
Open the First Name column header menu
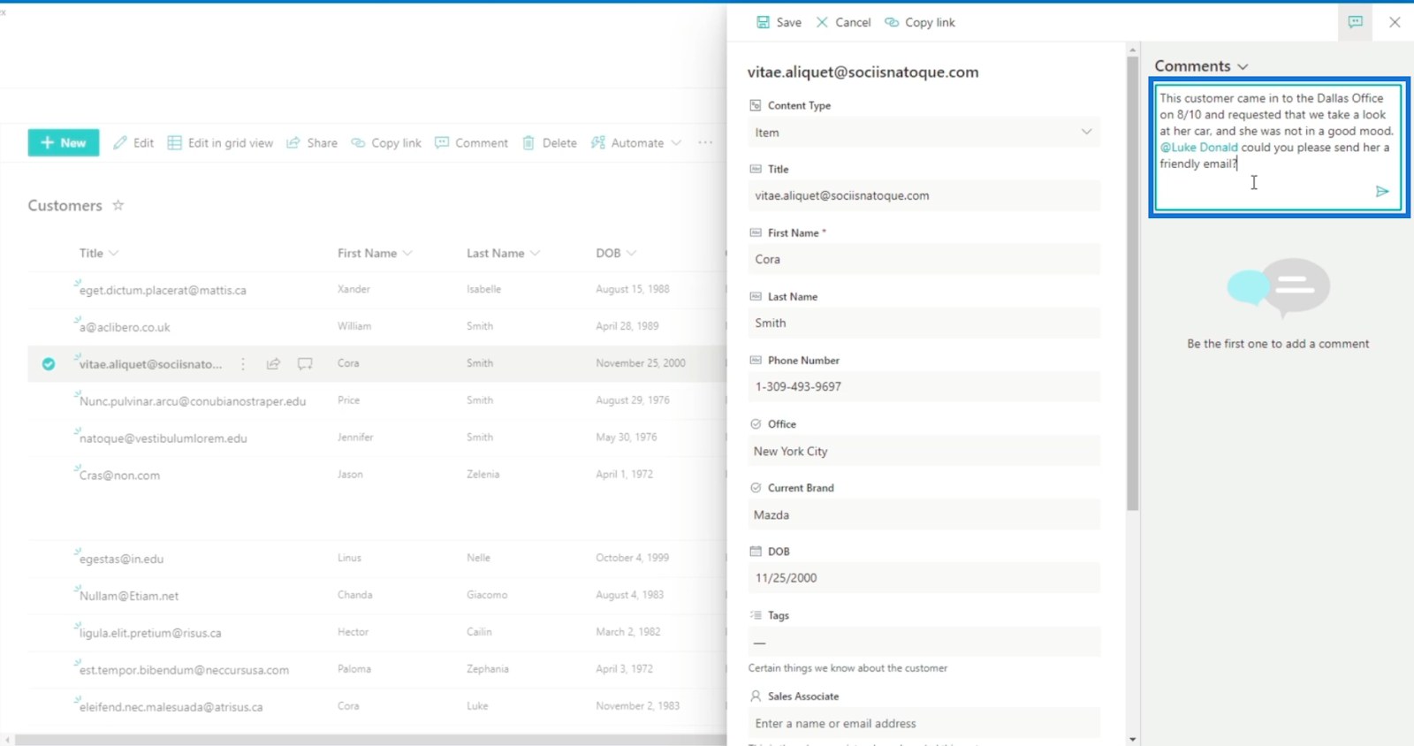click(375, 253)
